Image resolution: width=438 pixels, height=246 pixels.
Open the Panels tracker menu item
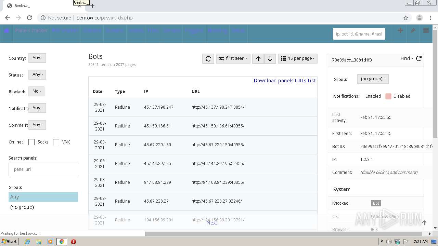point(31,30)
